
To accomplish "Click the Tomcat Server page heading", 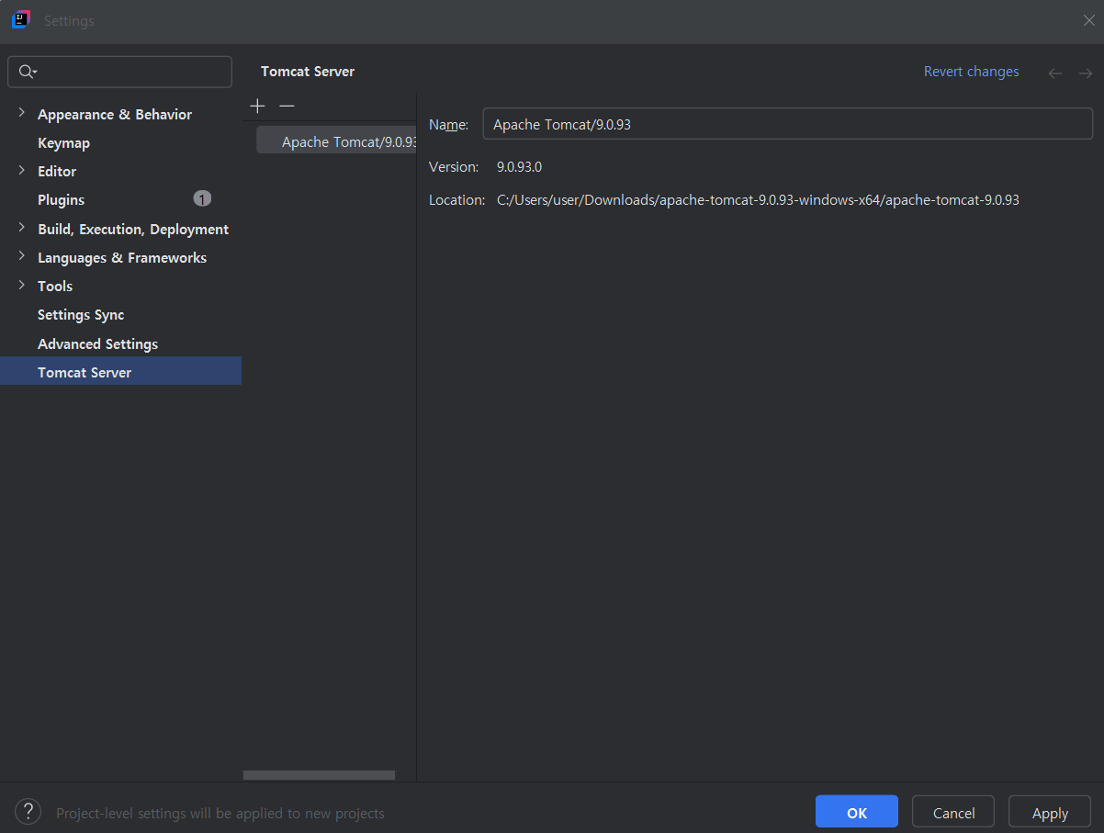I will click(x=308, y=71).
